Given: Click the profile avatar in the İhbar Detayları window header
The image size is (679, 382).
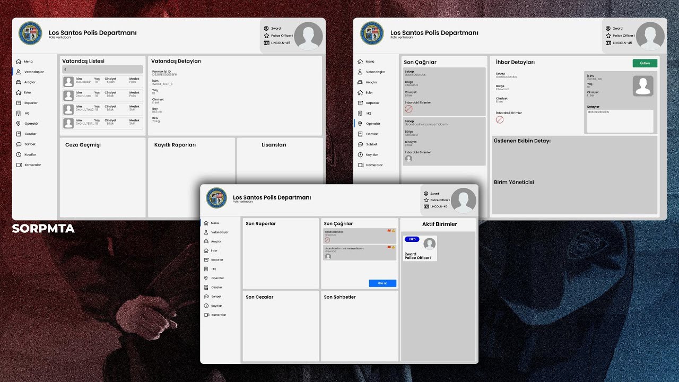Looking at the screenshot, I should coord(650,36).
